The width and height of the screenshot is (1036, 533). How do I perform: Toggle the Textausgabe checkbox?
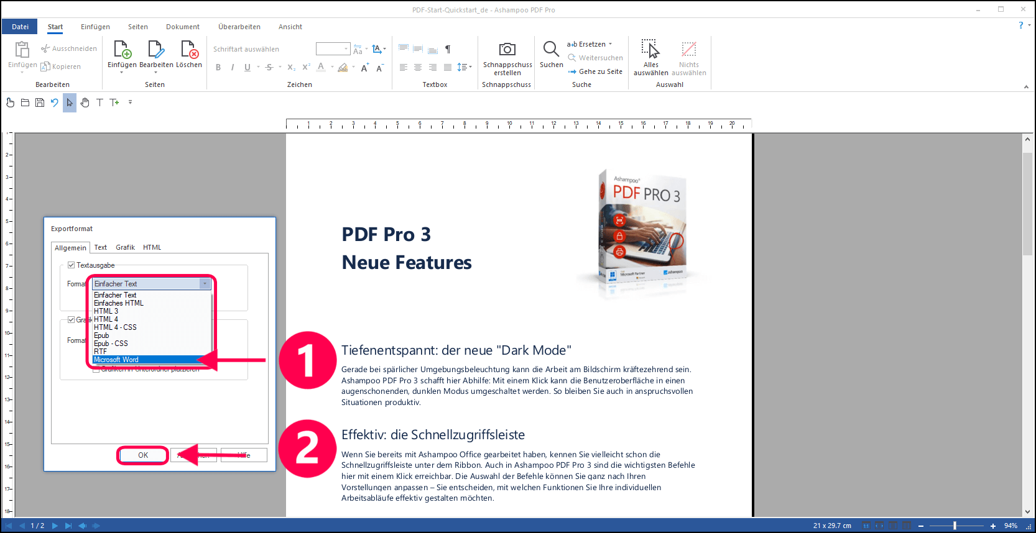tap(72, 265)
